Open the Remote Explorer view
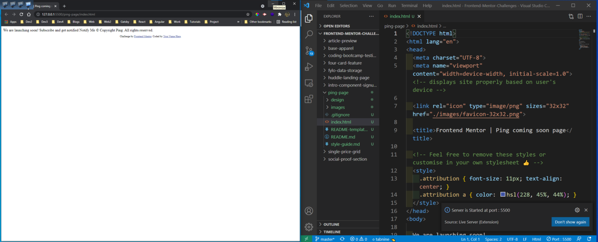Screen dimensions: 598x242 pyautogui.click(x=309, y=83)
